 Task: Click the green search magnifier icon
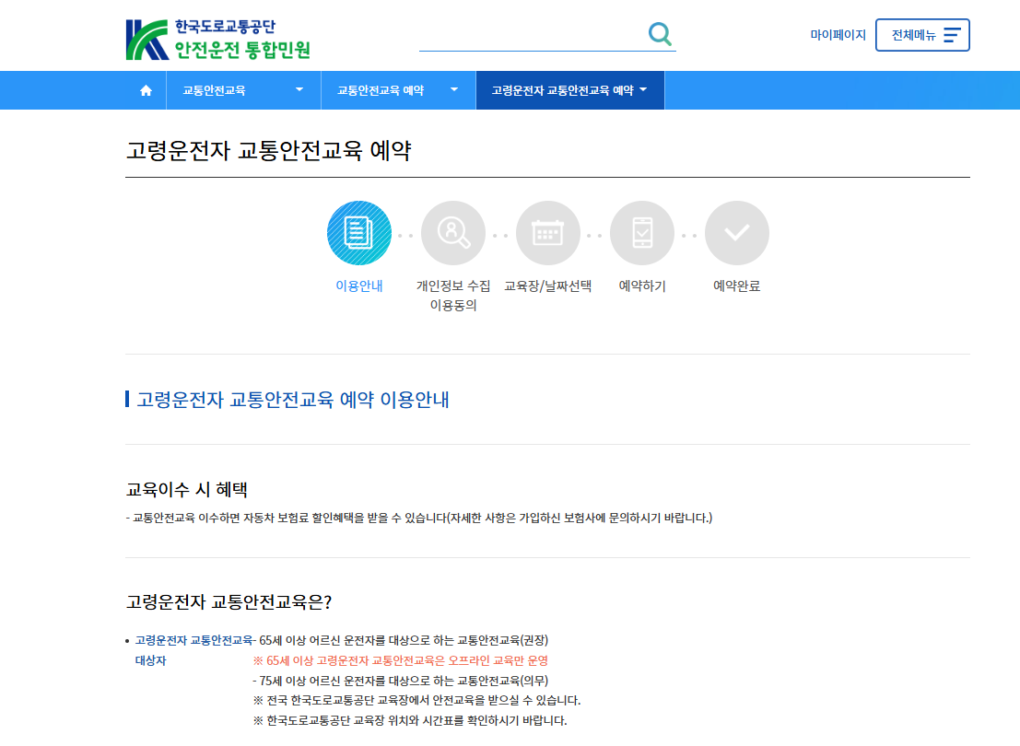(660, 34)
